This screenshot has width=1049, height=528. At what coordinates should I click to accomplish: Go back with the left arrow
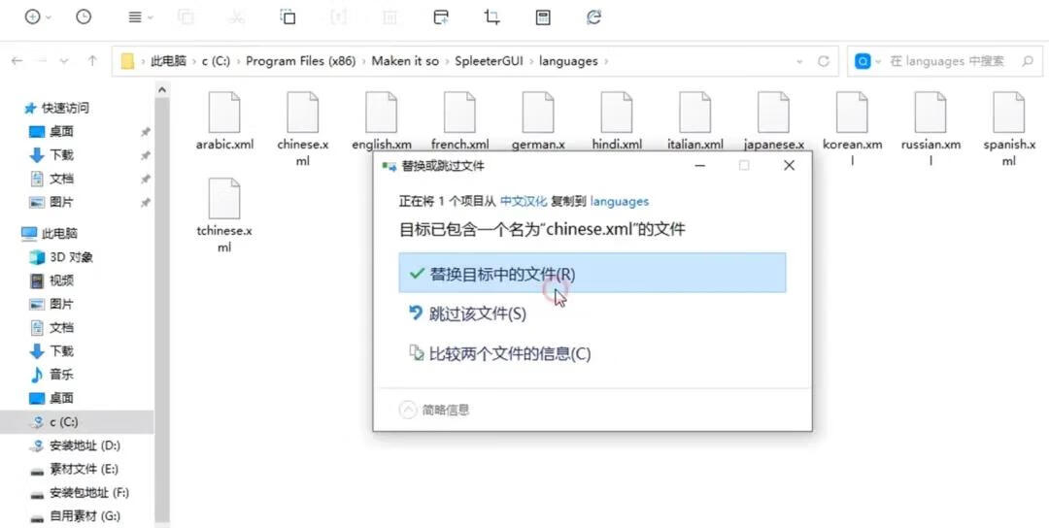click(x=17, y=61)
